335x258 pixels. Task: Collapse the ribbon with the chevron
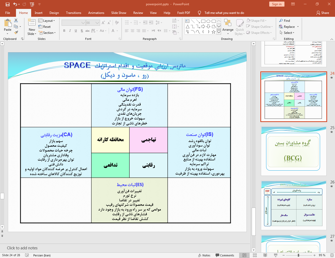tap(332, 39)
